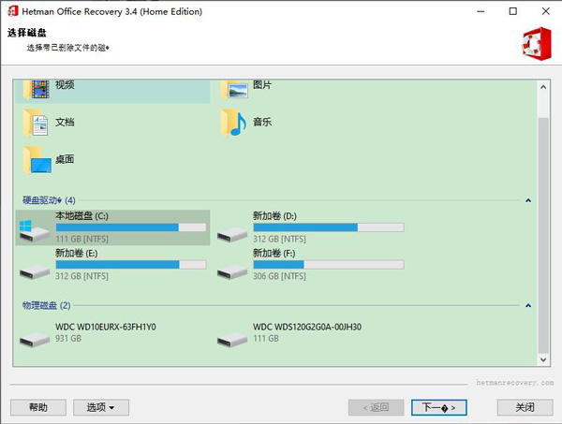This screenshot has height=424, width=562.
Task: Click the WDC WD10EURX-63FH1Y0 disk icon
Action: coord(35,340)
